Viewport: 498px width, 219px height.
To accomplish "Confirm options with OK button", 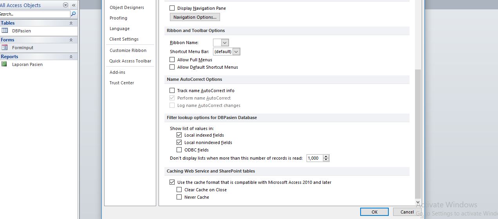I will tap(374, 212).
